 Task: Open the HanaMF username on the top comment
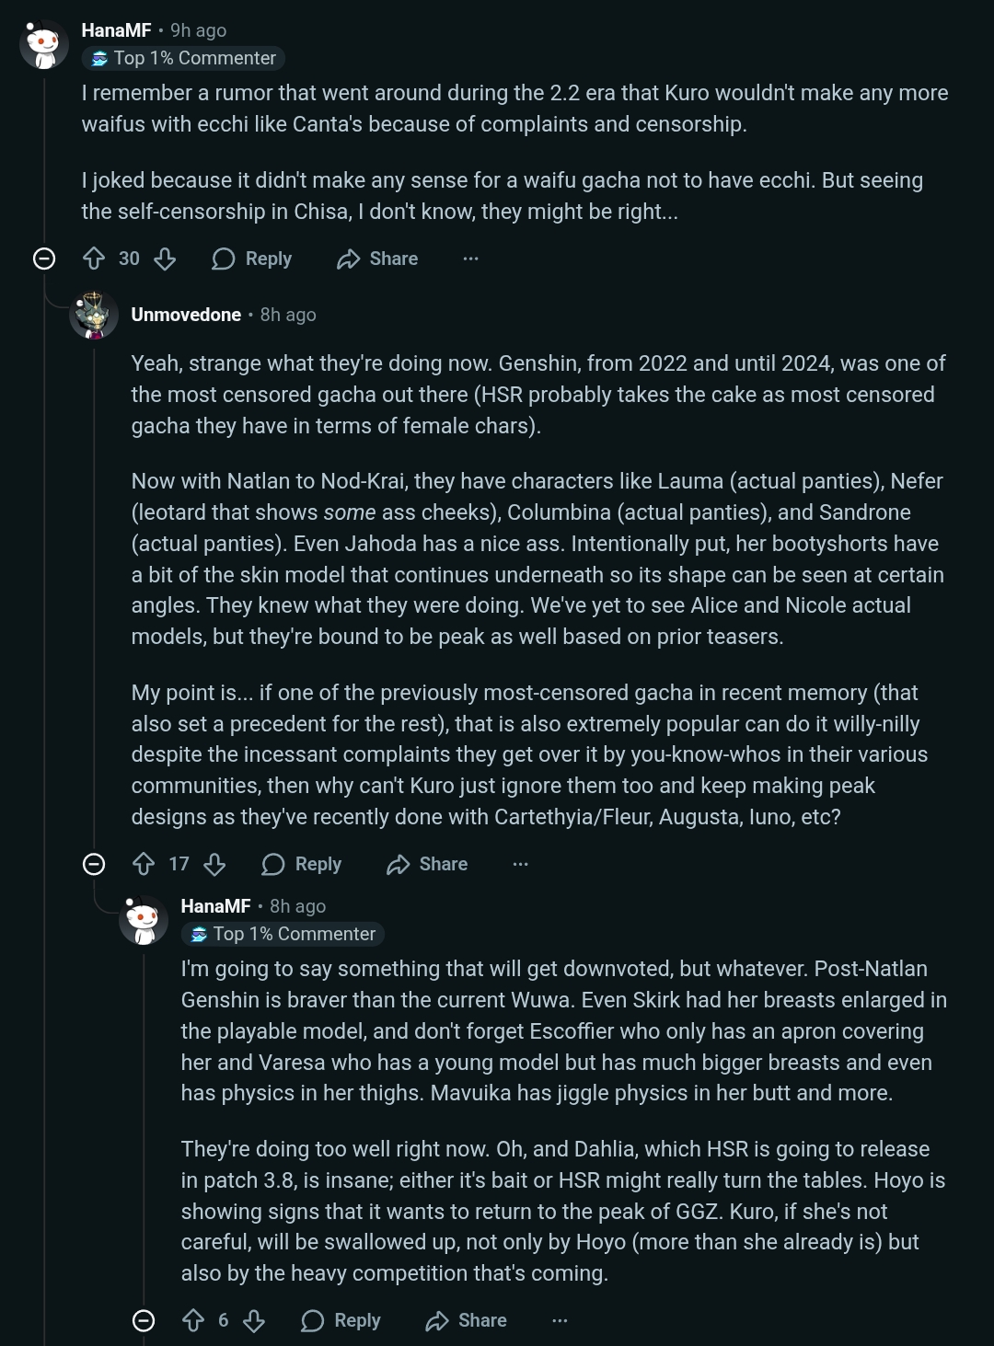(x=116, y=30)
